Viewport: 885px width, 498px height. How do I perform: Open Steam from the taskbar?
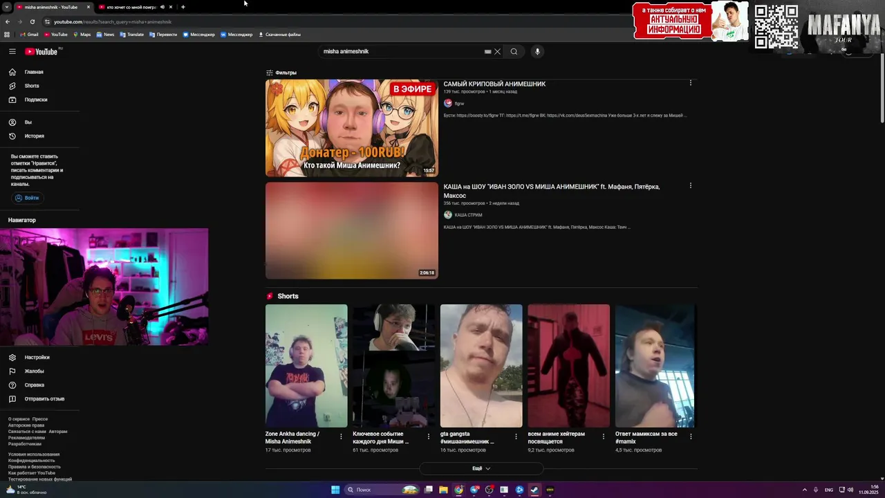click(534, 490)
